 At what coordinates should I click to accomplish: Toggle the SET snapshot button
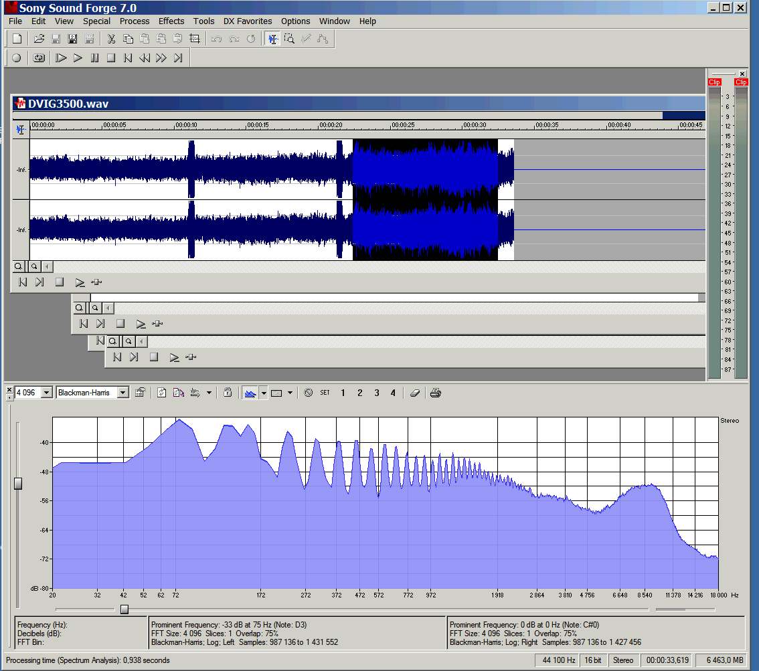coord(325,393)
